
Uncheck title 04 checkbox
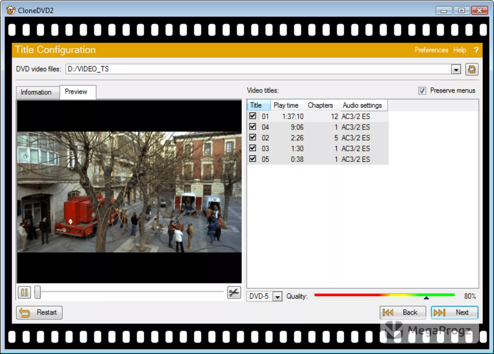[x=253, y=127]
